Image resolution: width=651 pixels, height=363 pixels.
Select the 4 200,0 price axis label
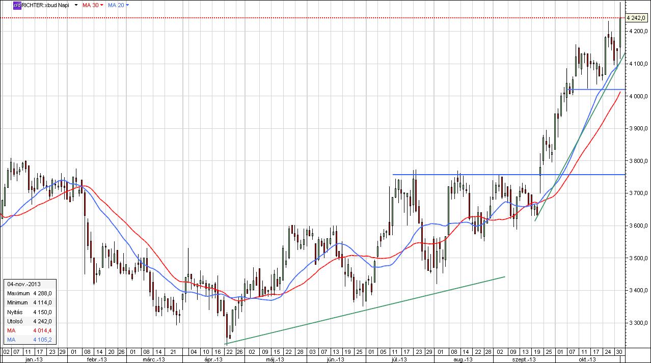click(x=638, y=32)
